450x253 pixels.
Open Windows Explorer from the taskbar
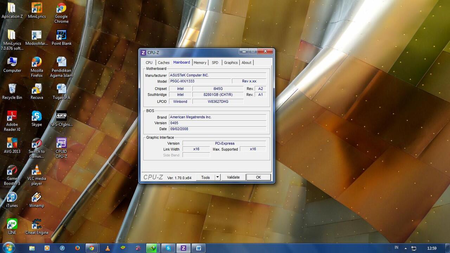pyautogui.click(x=32, y=248)
